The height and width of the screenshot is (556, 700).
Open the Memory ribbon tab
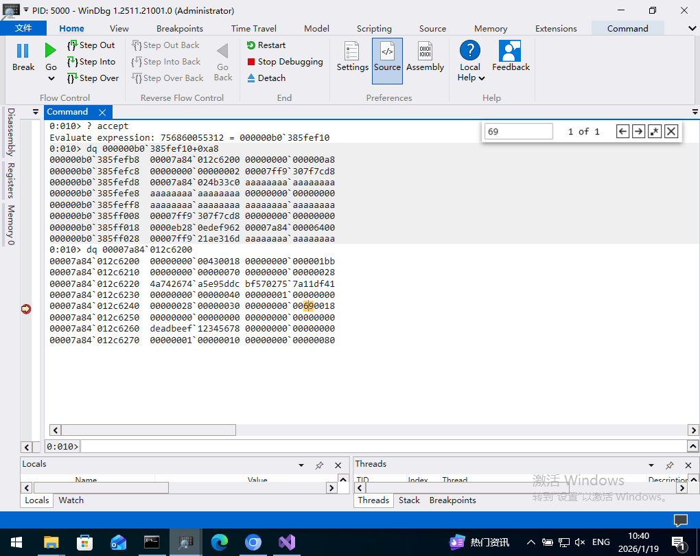point(491,29)
